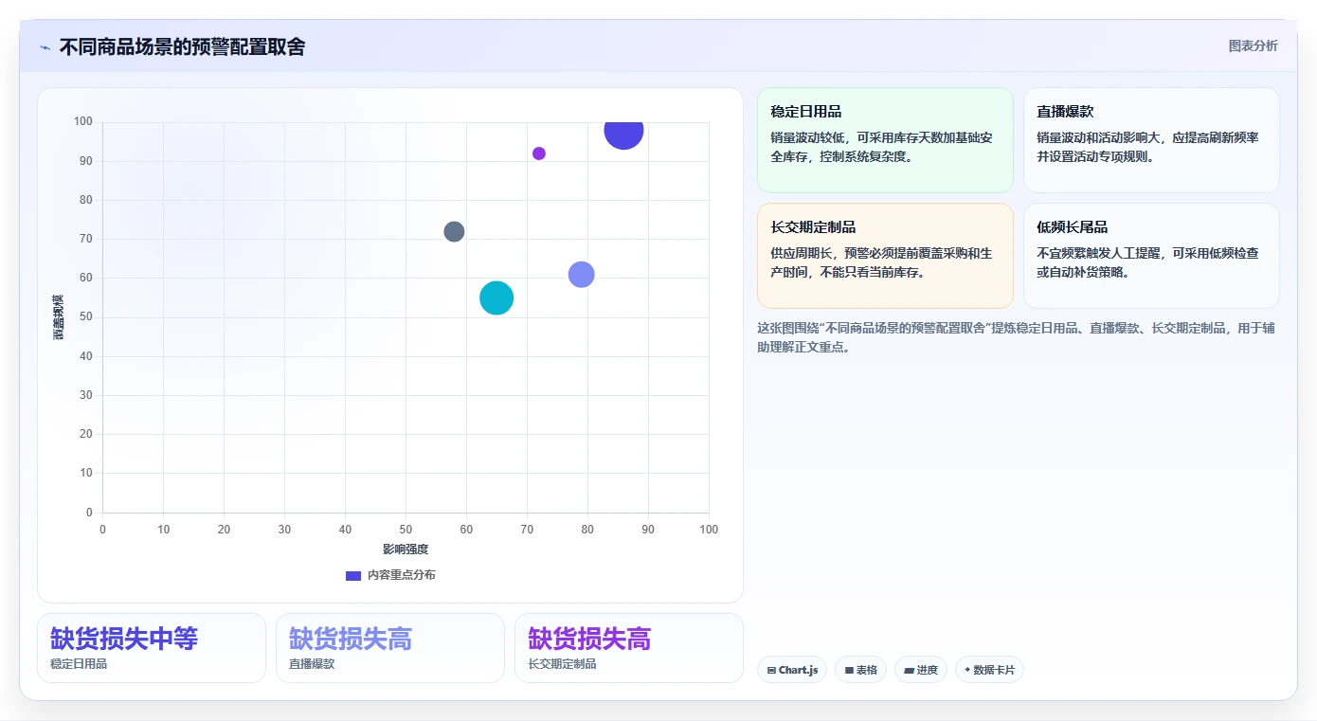Select the light blue bubble in the chart
The image size is (1317, 721).
(581, 274)
